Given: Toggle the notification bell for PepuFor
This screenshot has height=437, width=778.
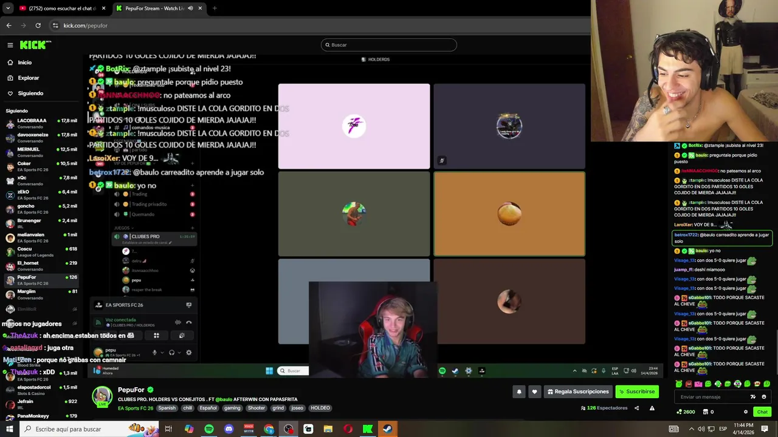Looking at the screenshot, I should pyautogui.click(x=519, y=392).
